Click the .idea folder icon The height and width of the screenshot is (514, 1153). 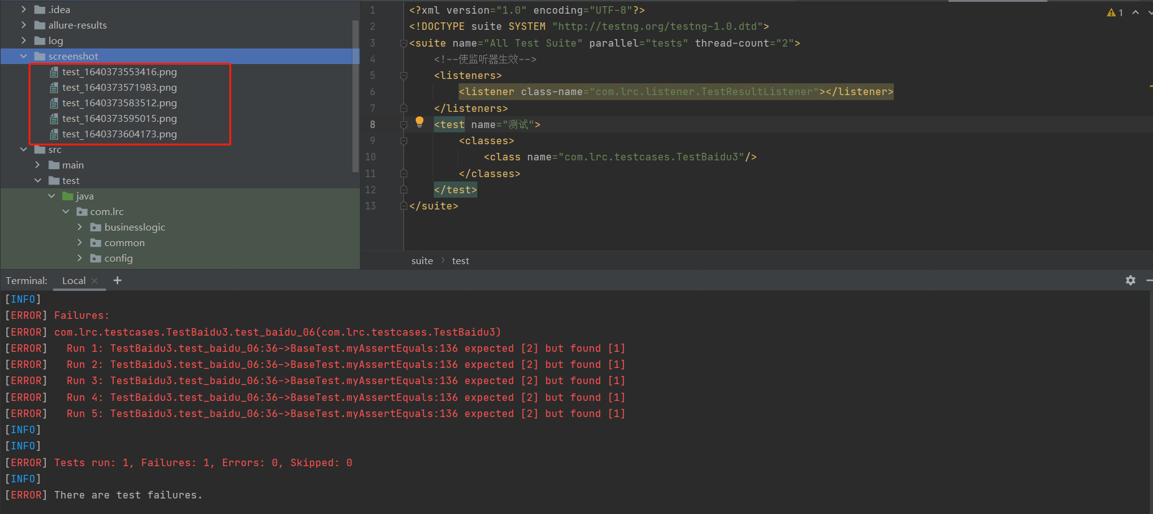(40, 9)
